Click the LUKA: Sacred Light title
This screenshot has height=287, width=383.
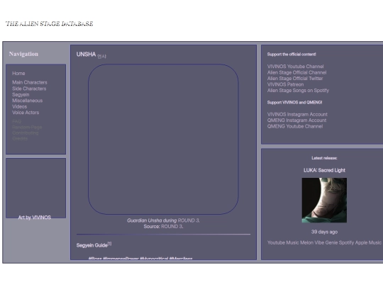click(324, 170)
